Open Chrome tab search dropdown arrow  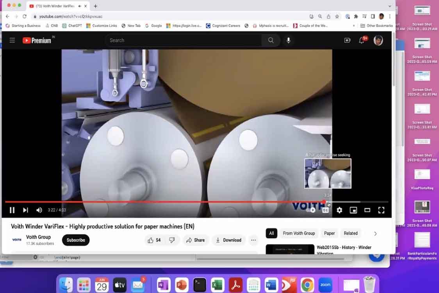(389, 6)
